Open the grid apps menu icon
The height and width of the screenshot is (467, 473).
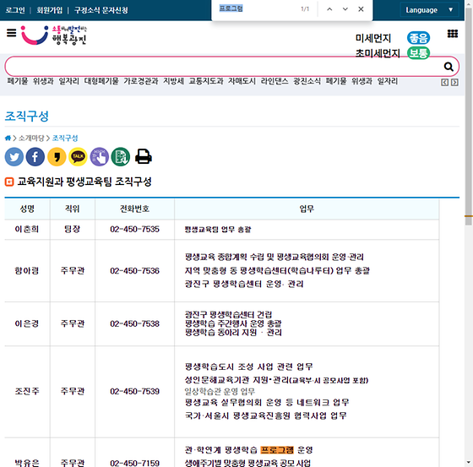click(452, 34)
